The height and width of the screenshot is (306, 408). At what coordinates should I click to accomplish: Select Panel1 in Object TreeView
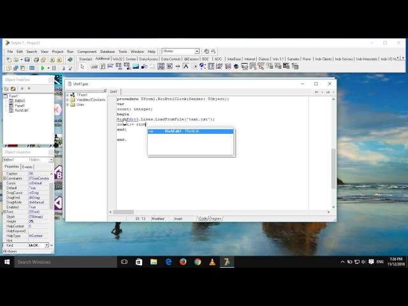20,106
